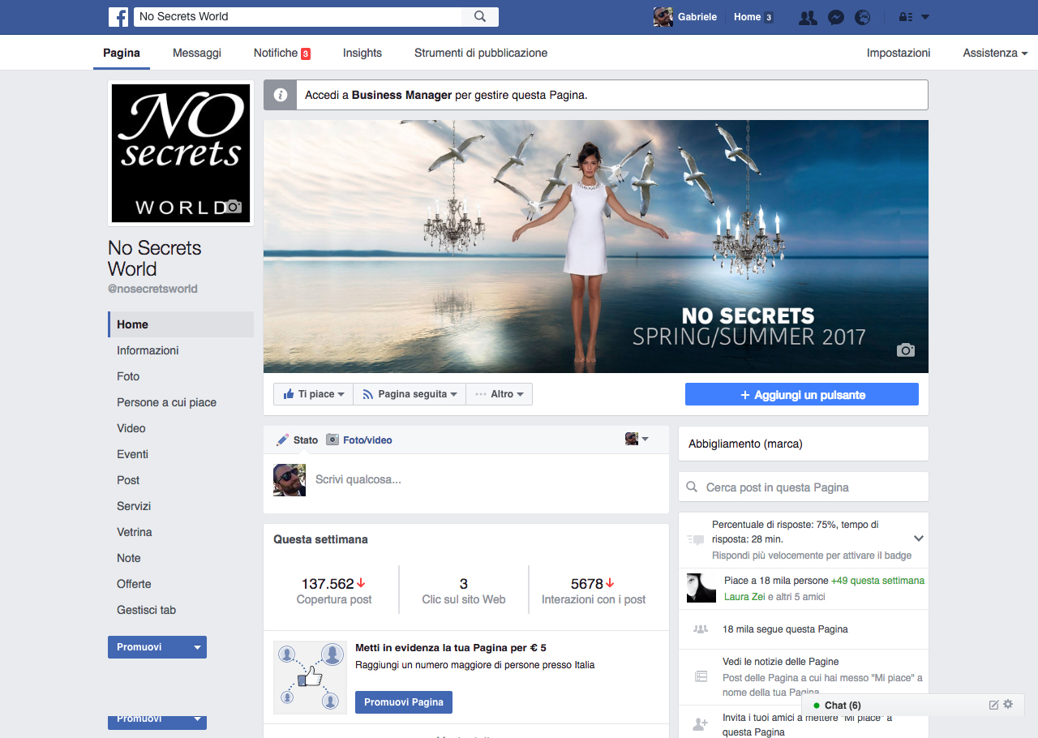Viewport: 1038px width, 738px height.
Task: Click the search magnifier button
Action: pyautogui.click(x=480, y=16)
